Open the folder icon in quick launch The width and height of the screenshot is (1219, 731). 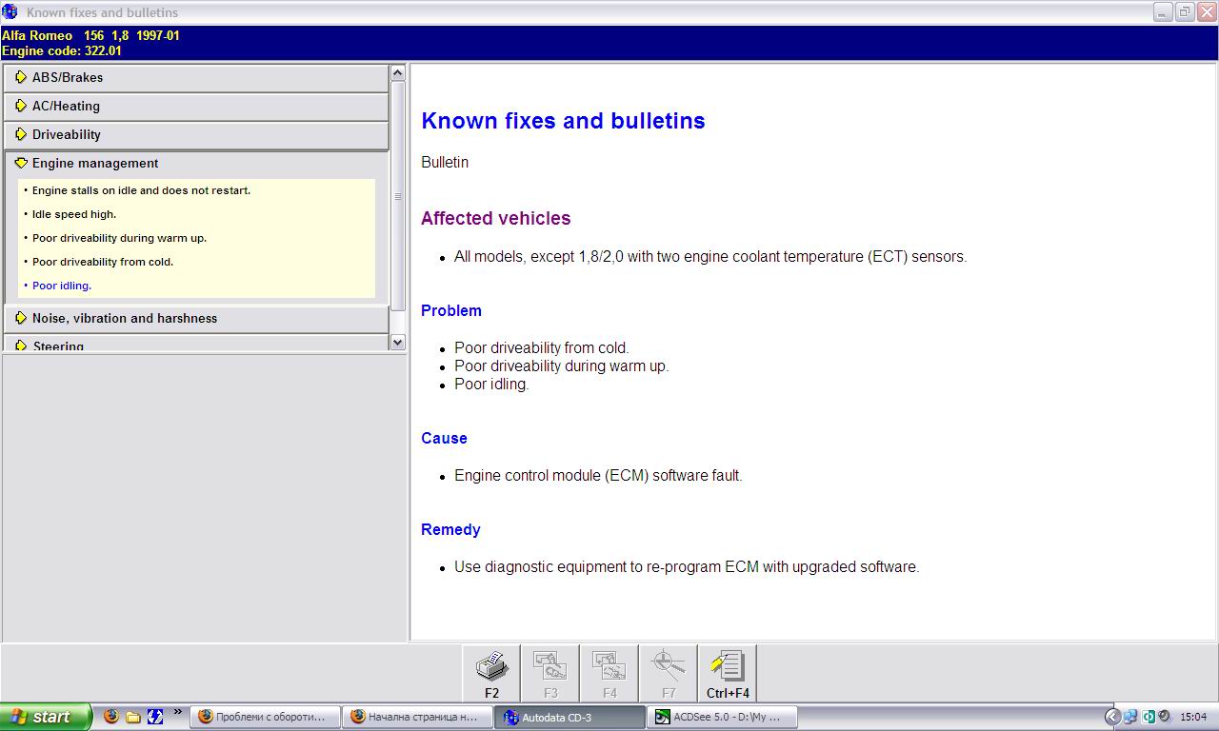point(133,717)
